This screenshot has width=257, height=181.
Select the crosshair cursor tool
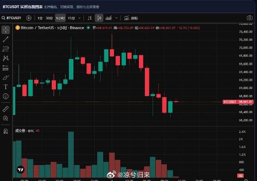[6, 30]
